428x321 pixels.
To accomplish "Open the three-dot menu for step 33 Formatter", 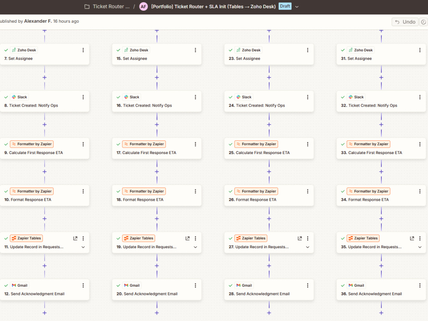I will (x=420, y=144).
